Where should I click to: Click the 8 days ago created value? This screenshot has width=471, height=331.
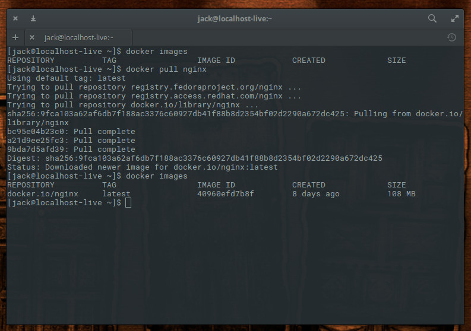[315, 194]
